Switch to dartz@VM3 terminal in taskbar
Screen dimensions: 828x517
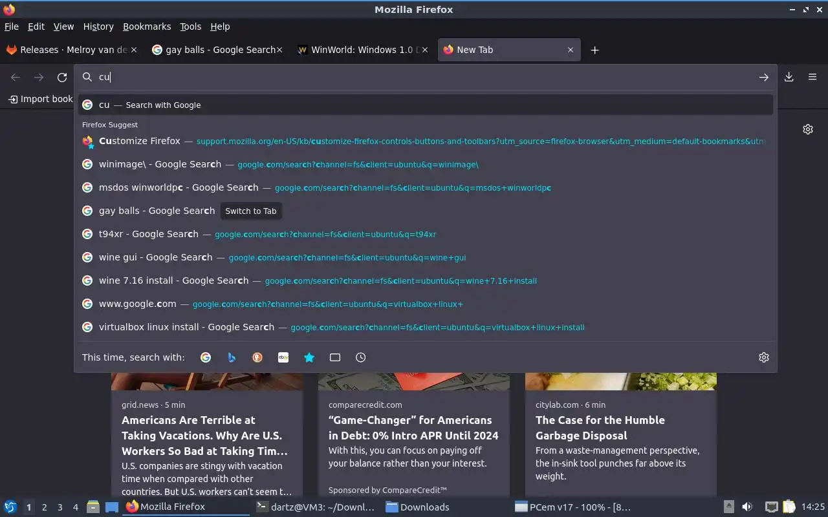coord(316,507)
